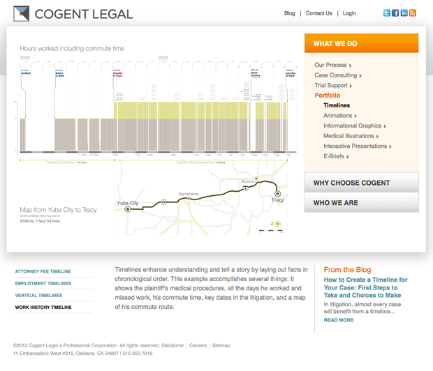This screenshot has width=433, height=371.
Task: Expand the Our Process submenu arrow
Action: 351,66
